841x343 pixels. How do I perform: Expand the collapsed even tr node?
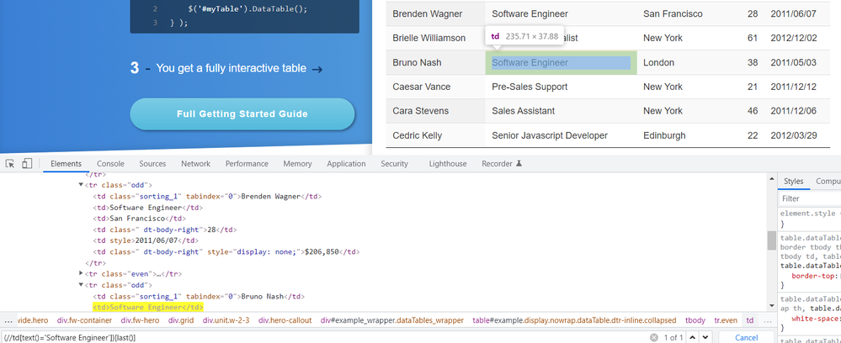(x=82, y=273)
